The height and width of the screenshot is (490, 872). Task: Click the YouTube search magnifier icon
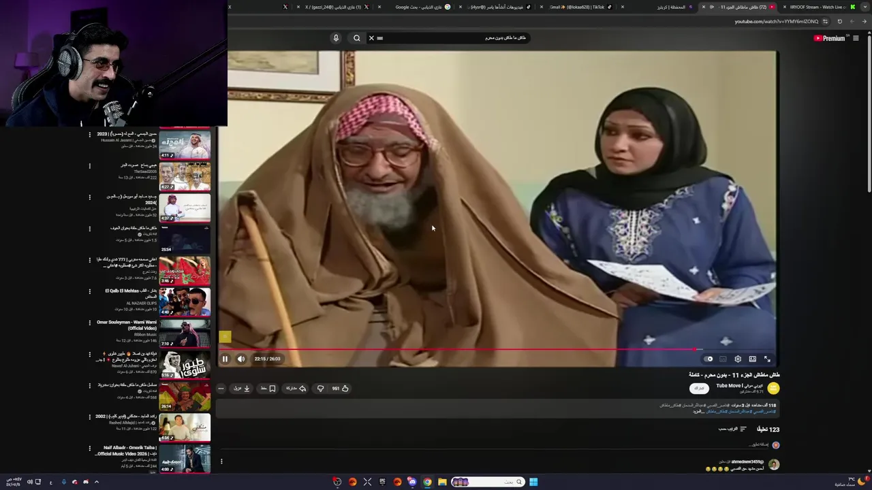[357, 38]
